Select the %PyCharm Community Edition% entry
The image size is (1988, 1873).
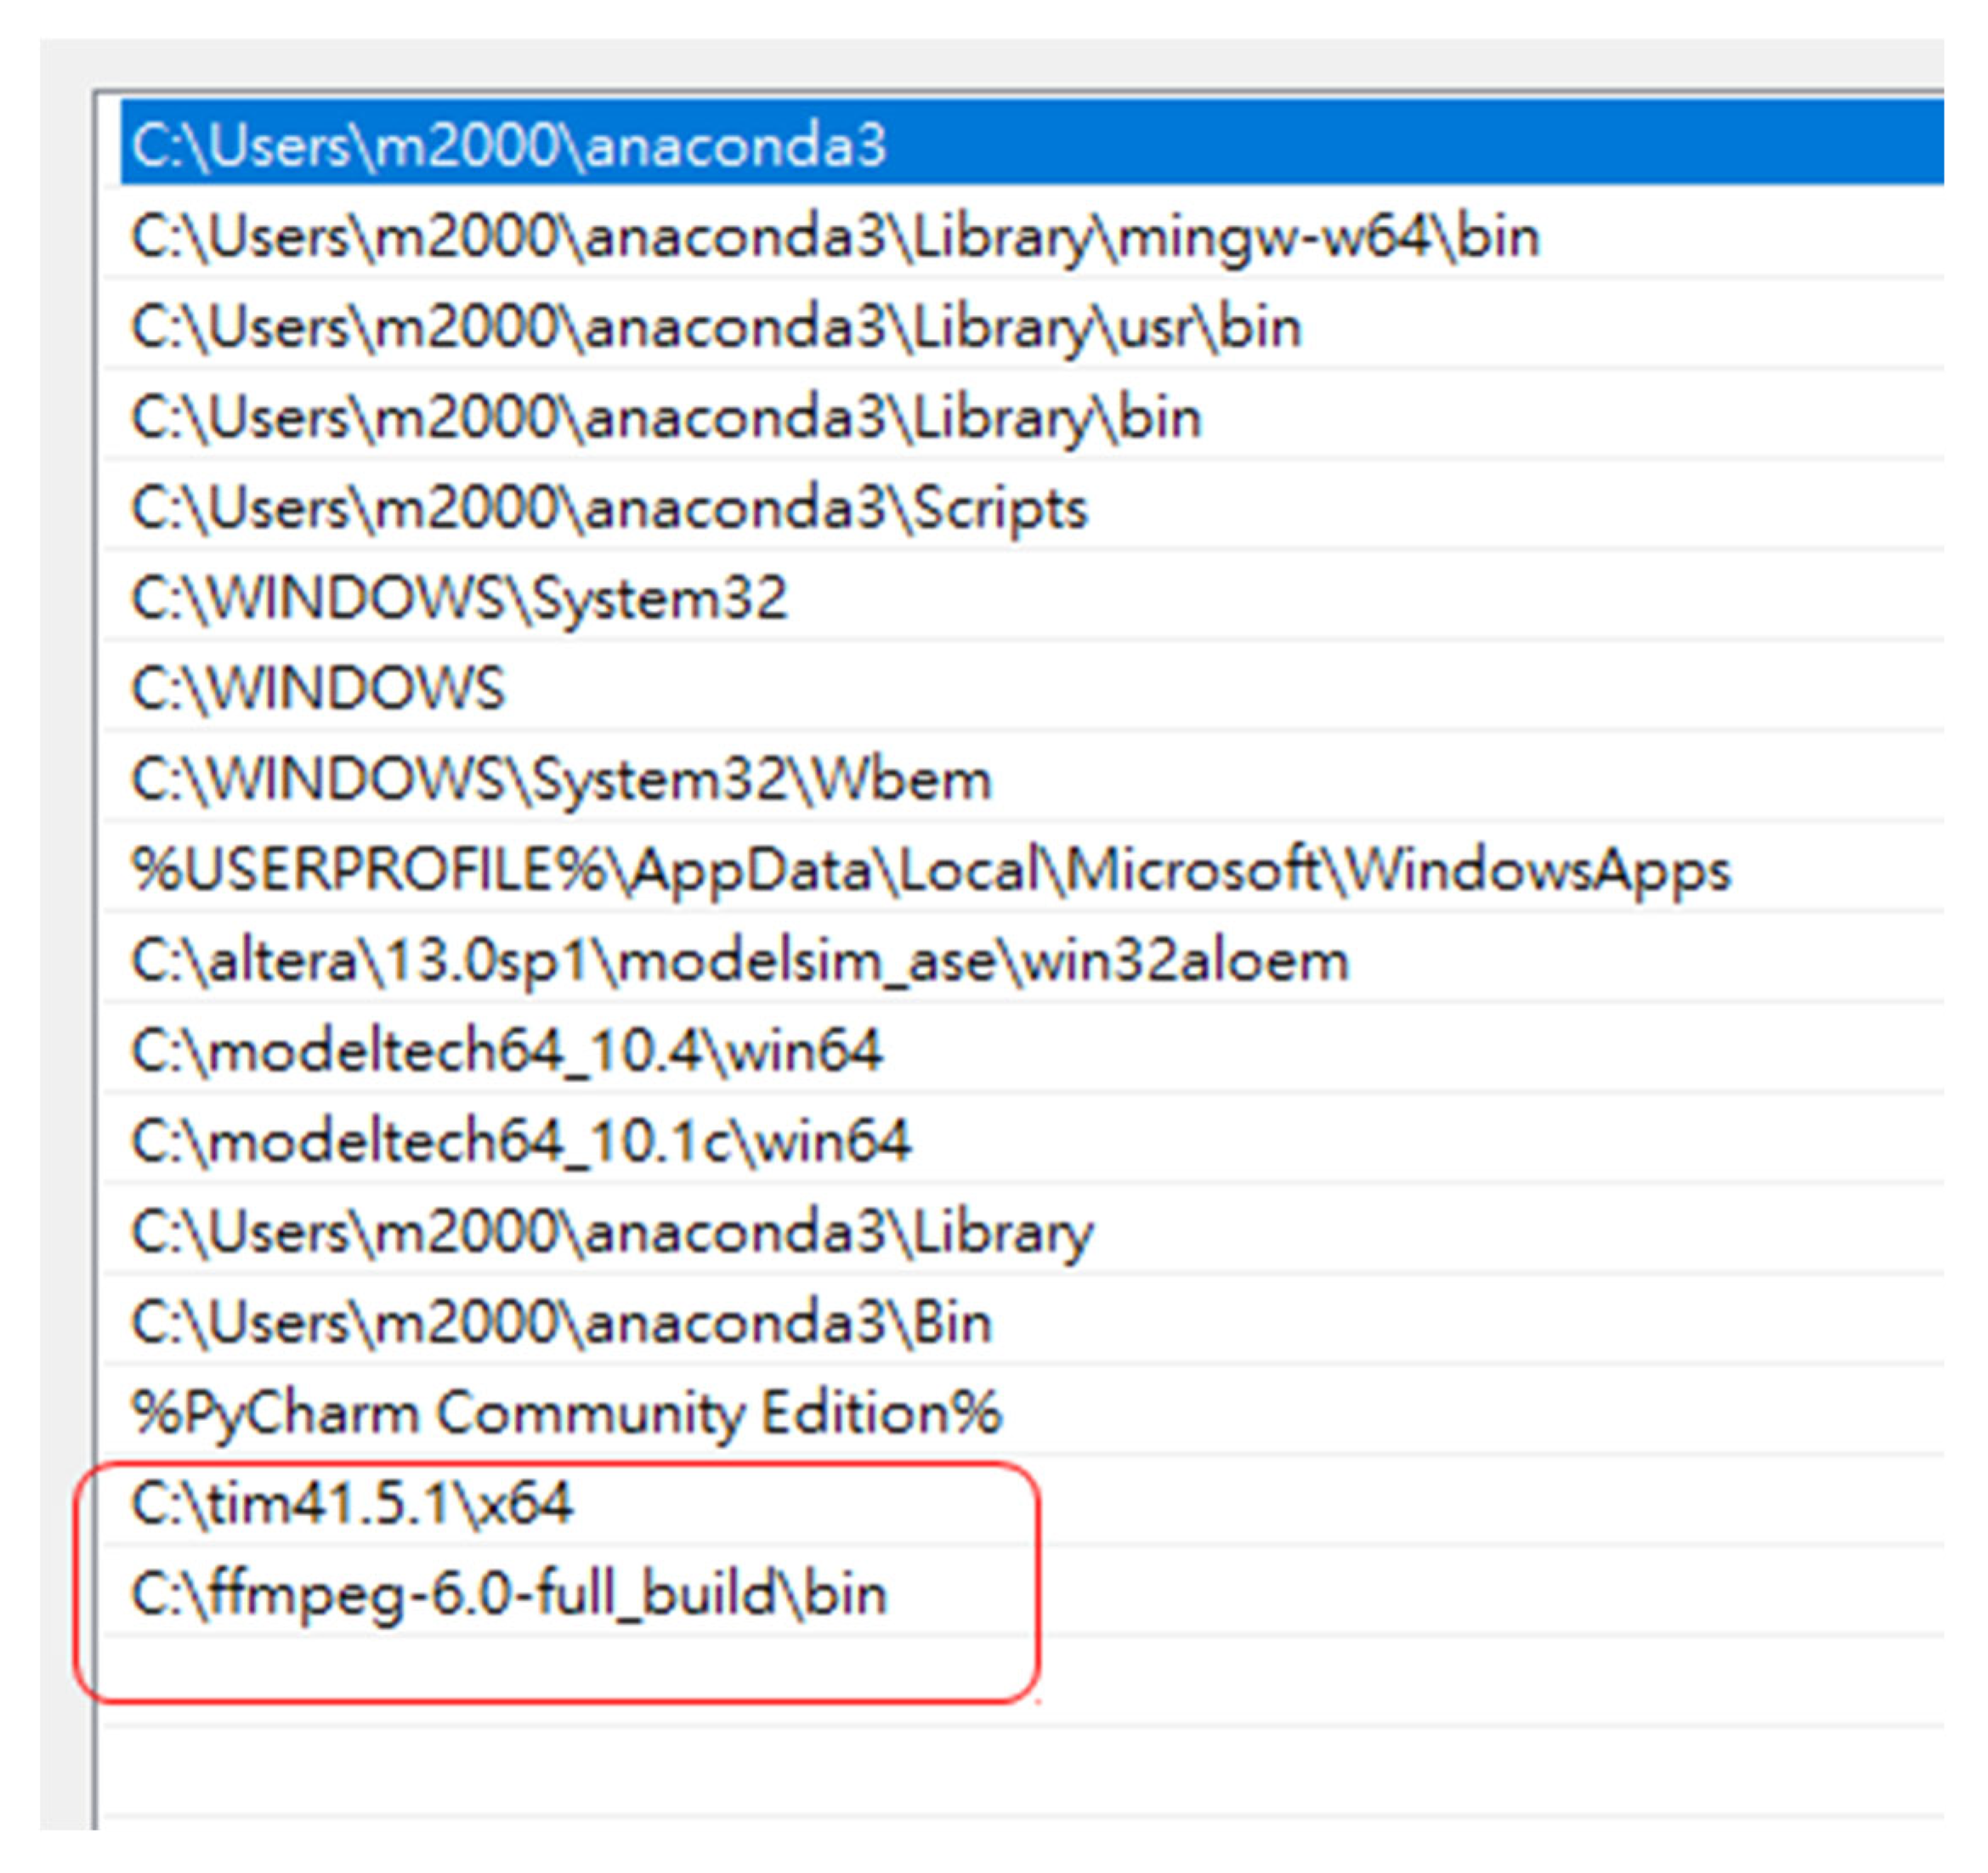point(566,1413)
